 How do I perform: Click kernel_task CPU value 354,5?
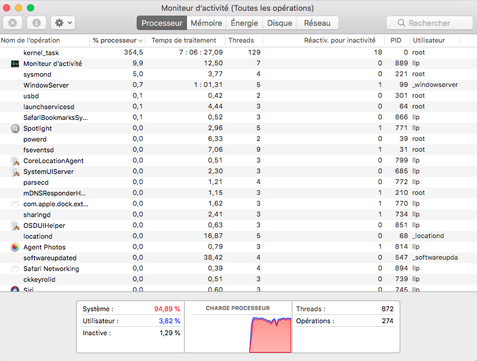pos(134,52)
